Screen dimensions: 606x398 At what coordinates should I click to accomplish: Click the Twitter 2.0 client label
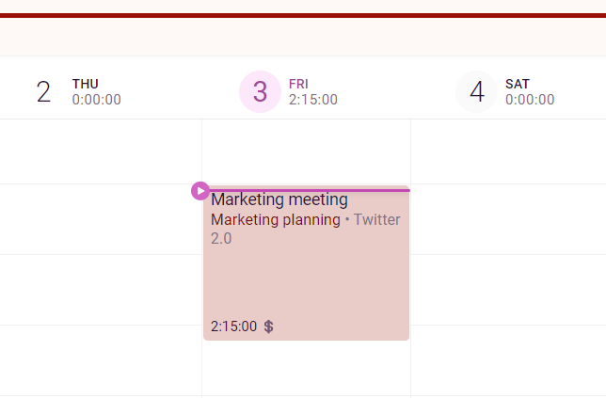pos(305,229)
